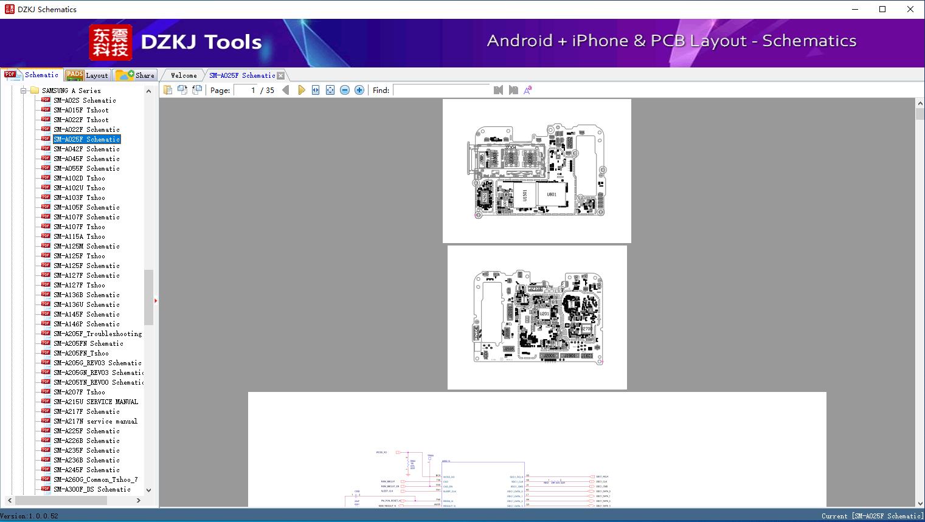925x522 pixels.
Task: Open SM-A136B Schematic file
Action: tap(86, 295)
